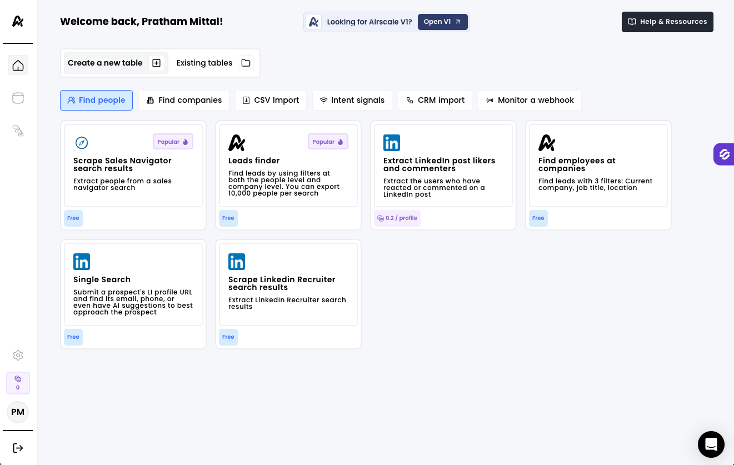734x465 pixels.
Task: Click the folder icon beside Existing tables
Action: pos(246,63)
